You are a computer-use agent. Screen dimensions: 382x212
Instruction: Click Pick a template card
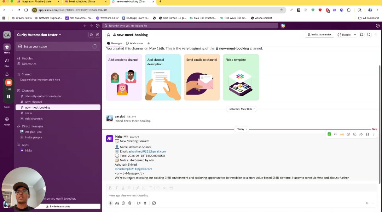click(x=241, y=77)
